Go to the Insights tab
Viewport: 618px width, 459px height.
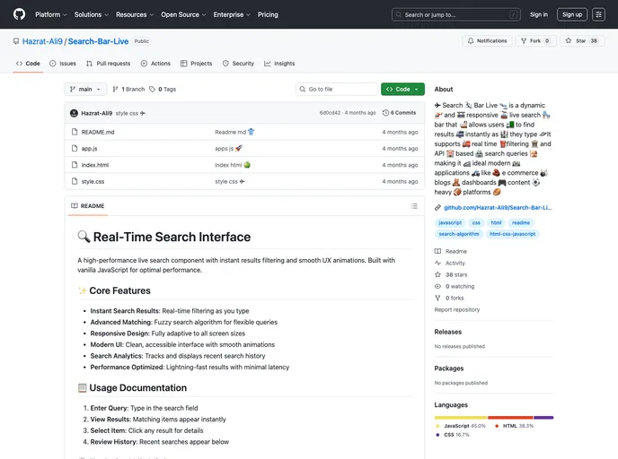pos(279,64)
